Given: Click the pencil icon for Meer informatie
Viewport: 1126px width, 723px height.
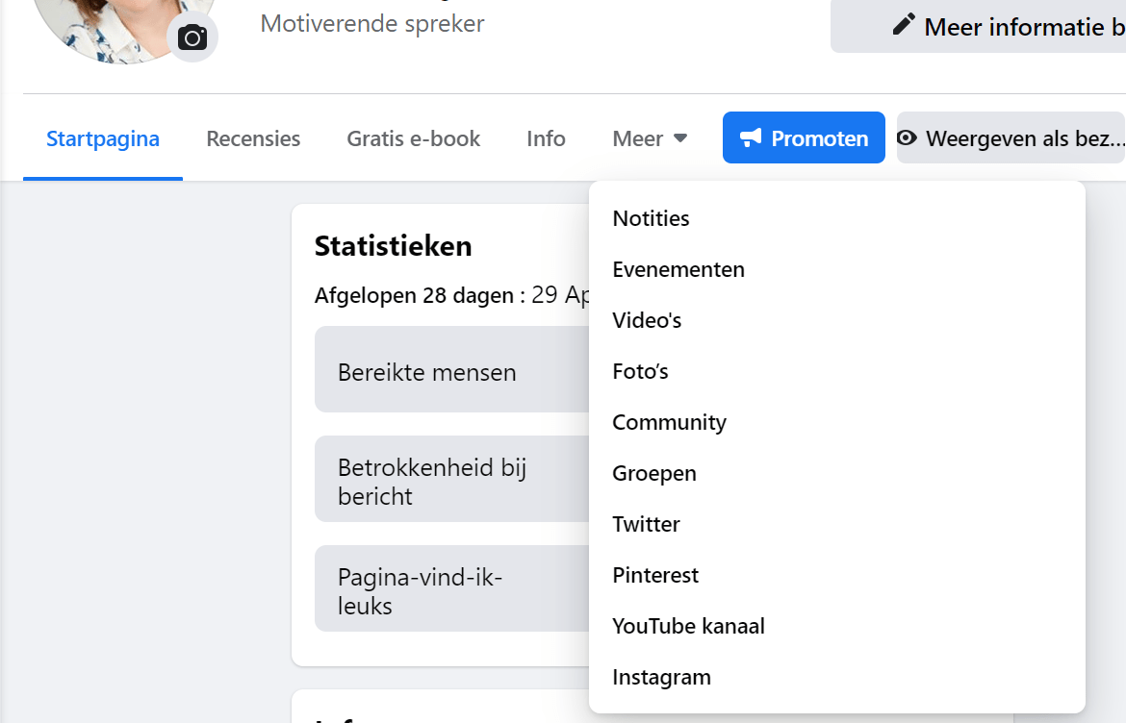Looking at the screenshot, I should tap(904, 25).
